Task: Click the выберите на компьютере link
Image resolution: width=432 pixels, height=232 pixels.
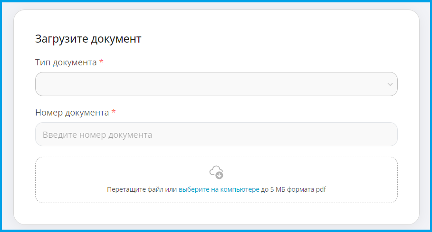Action: [x=219, y=189]
